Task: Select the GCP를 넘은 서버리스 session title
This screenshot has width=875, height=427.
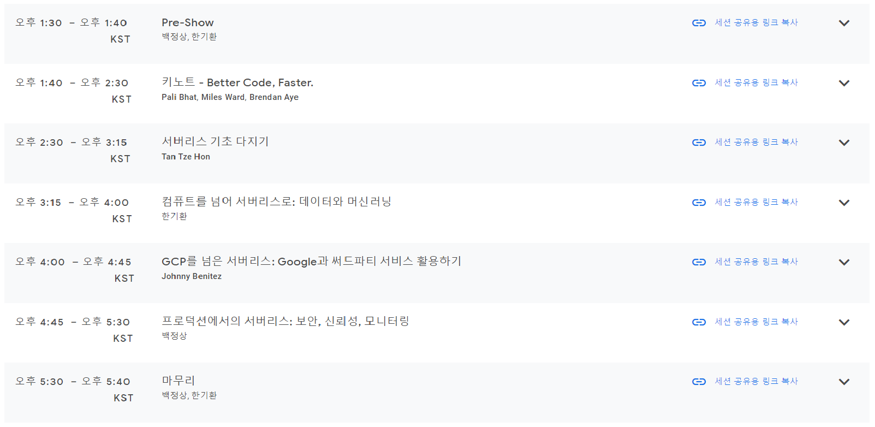Action: coord(311,262)
